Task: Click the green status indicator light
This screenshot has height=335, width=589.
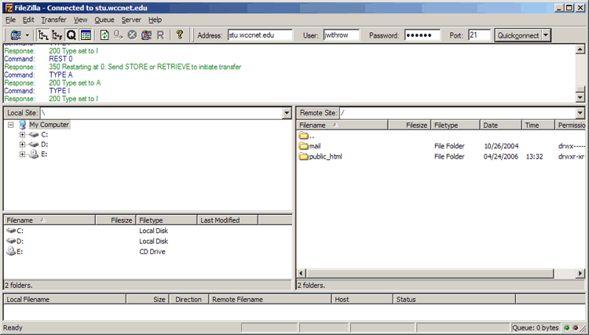Action: (567, 328)
